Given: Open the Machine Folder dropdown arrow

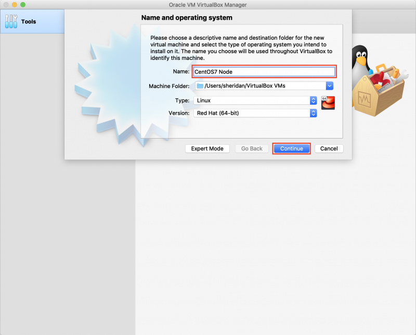Looking at the screenshot, I should point(329,86).
